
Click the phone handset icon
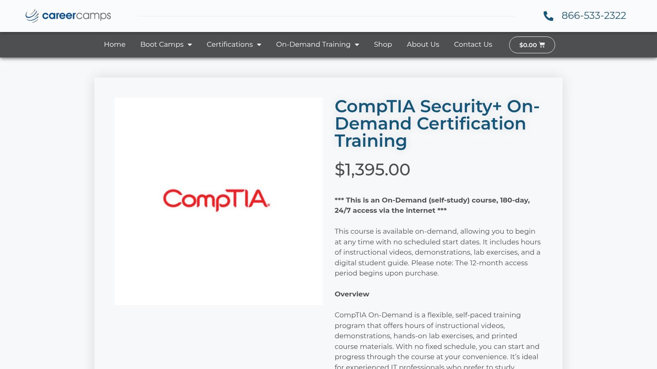tap(548, 16)
